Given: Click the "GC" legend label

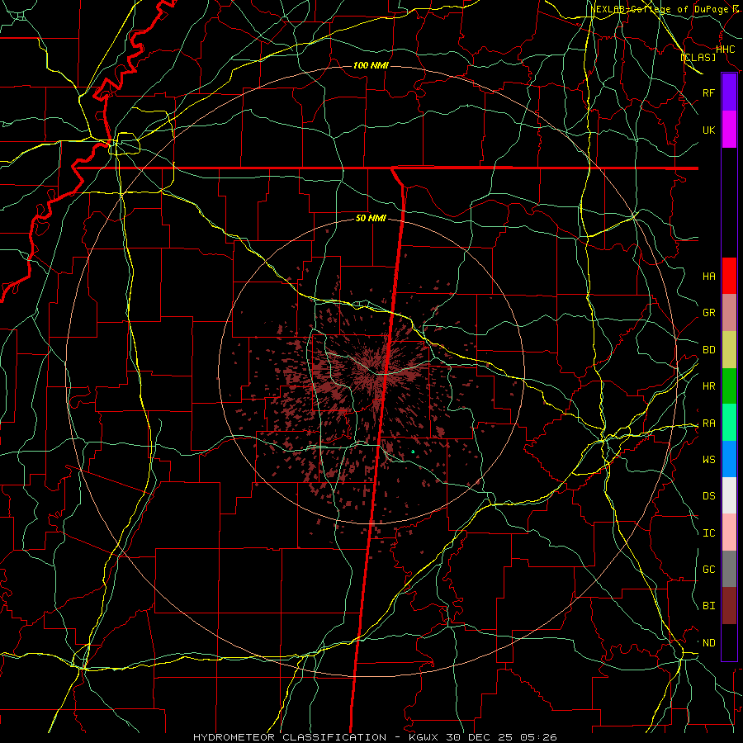Looking at the screenshot, I should coord(708,570).
